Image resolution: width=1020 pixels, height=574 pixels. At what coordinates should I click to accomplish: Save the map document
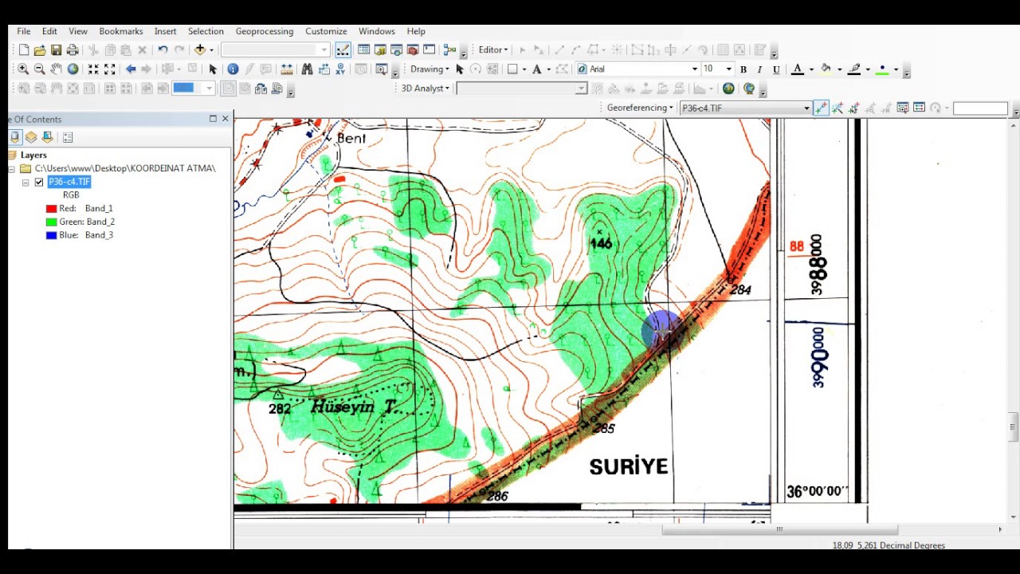56,50
